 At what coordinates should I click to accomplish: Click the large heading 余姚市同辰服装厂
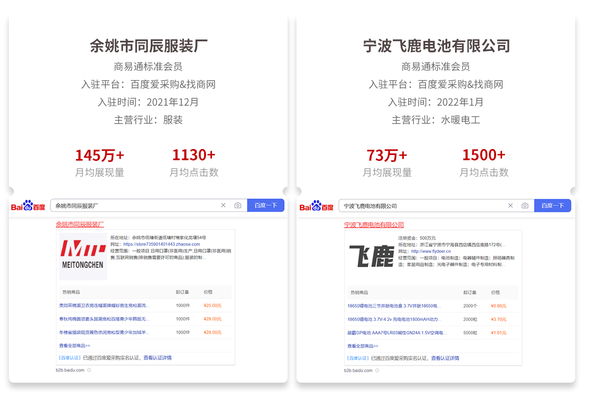coord(148,46)
